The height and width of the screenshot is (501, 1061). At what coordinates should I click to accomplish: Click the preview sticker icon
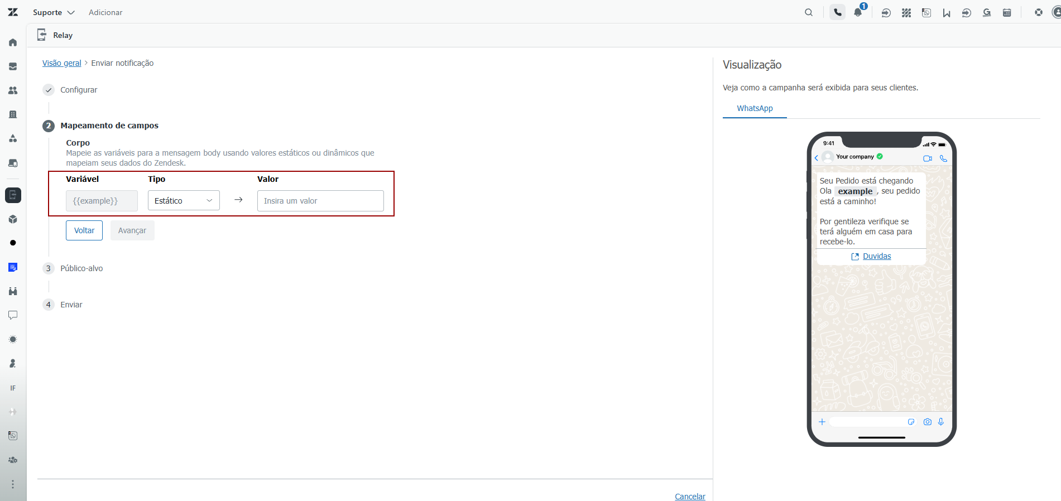(x=911, y=422)
